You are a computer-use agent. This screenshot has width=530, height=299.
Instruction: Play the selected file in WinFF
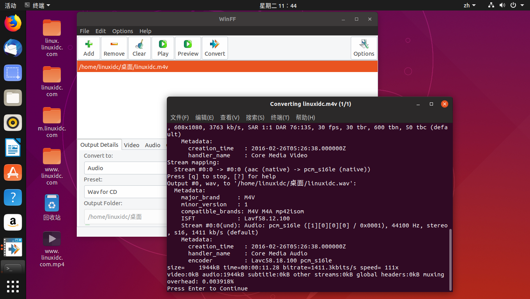163,48
